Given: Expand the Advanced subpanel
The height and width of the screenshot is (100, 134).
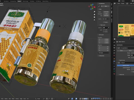Looking at the screenshot, I should point(119,74).
